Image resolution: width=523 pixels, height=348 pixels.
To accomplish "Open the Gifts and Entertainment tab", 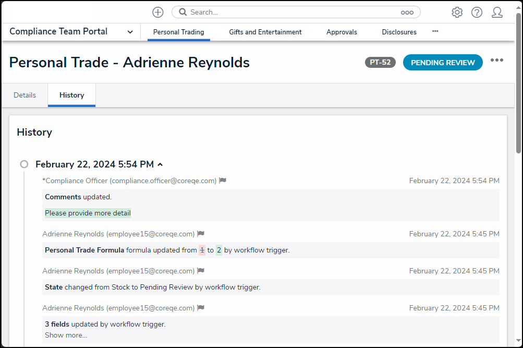I will (x=265, y=32).
